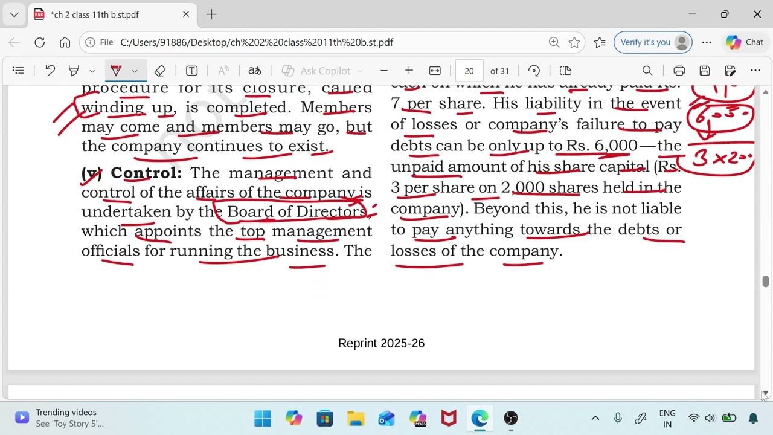The height and width of the screenshot is (435, 773).
Task: Open the Trending videos widget
Action: point(59,417)
